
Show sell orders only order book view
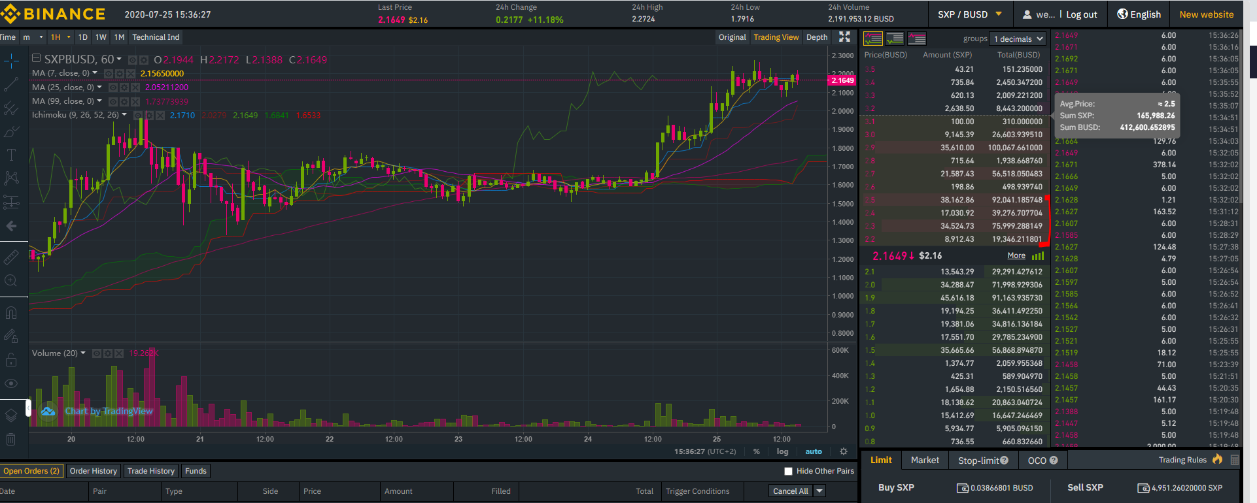point(917,39)
